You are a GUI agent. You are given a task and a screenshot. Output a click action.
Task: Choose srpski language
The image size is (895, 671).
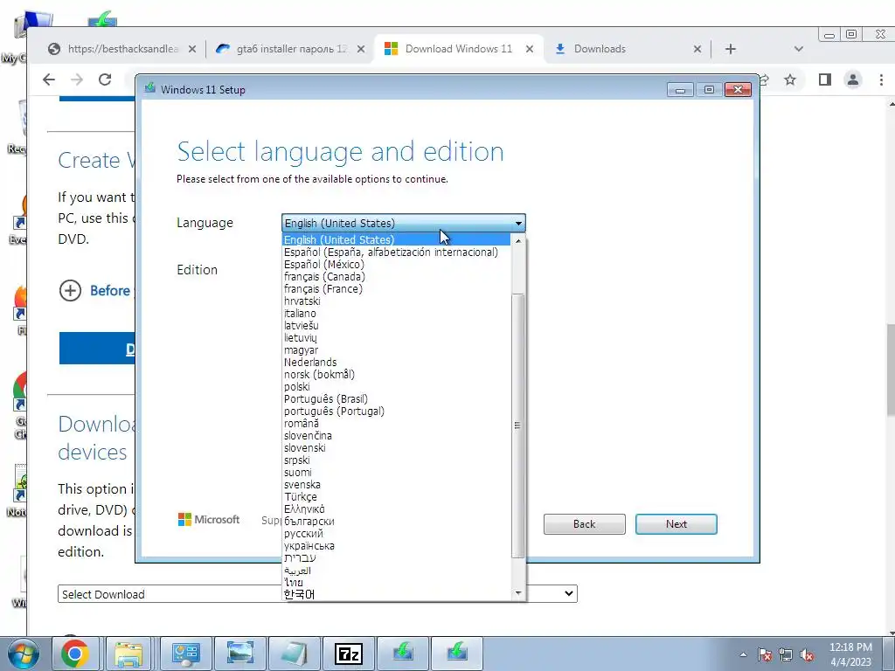(x=396, y=460)
